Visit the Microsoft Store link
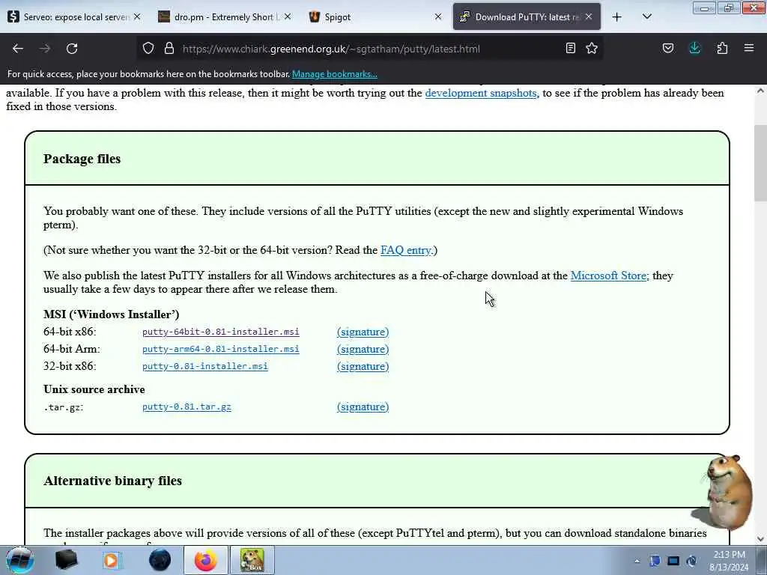 click(608, 276)
